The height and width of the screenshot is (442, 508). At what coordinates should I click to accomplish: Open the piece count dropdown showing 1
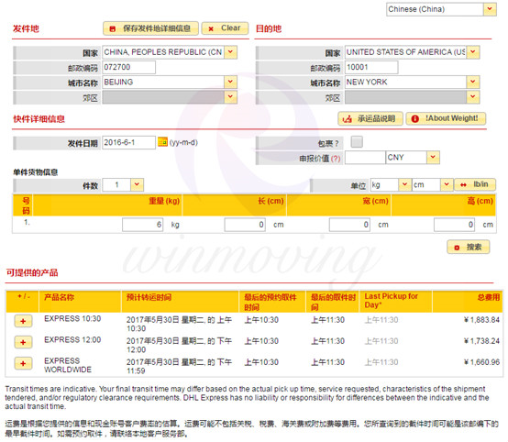(123, 185)
